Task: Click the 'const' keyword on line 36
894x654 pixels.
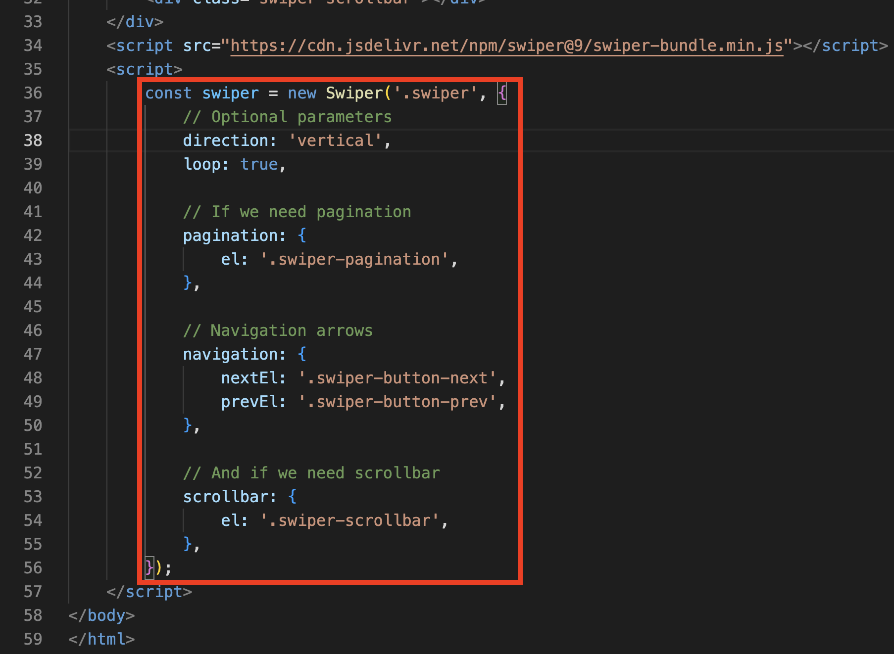Action: (x=168, y=93)
